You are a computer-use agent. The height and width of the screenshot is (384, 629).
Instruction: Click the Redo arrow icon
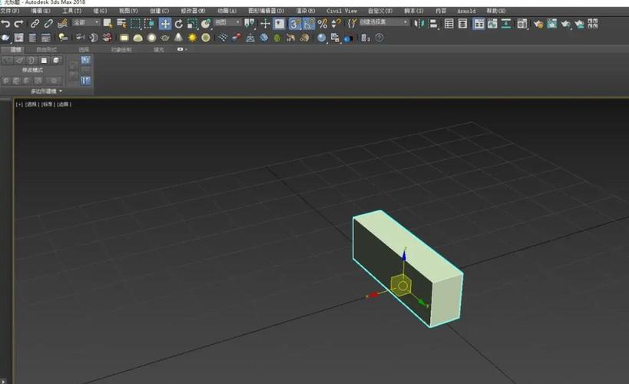(18, 24)
